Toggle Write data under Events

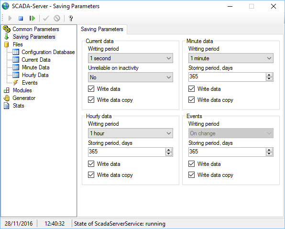pos(191,164)
